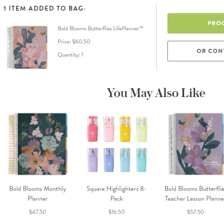
Task: Click the $16.50 highlighters price
Action: [x=116, y=212]
